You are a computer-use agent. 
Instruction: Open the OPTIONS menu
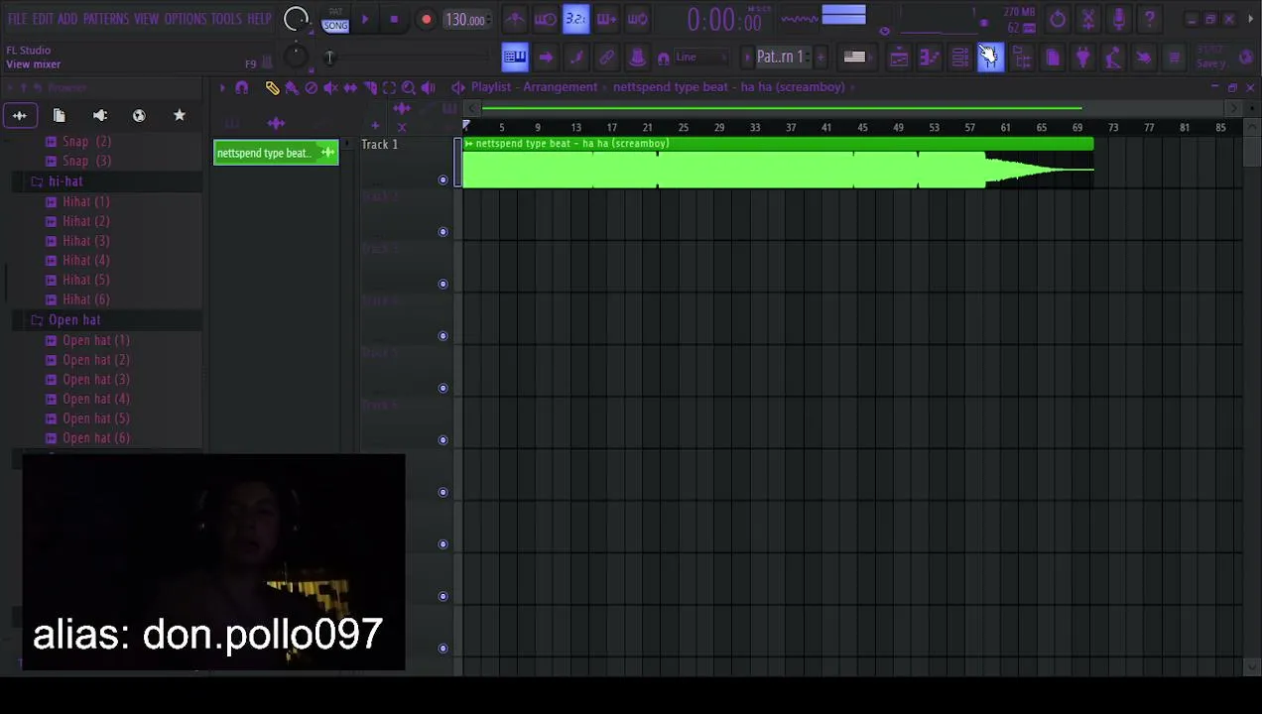pos(186,19)
